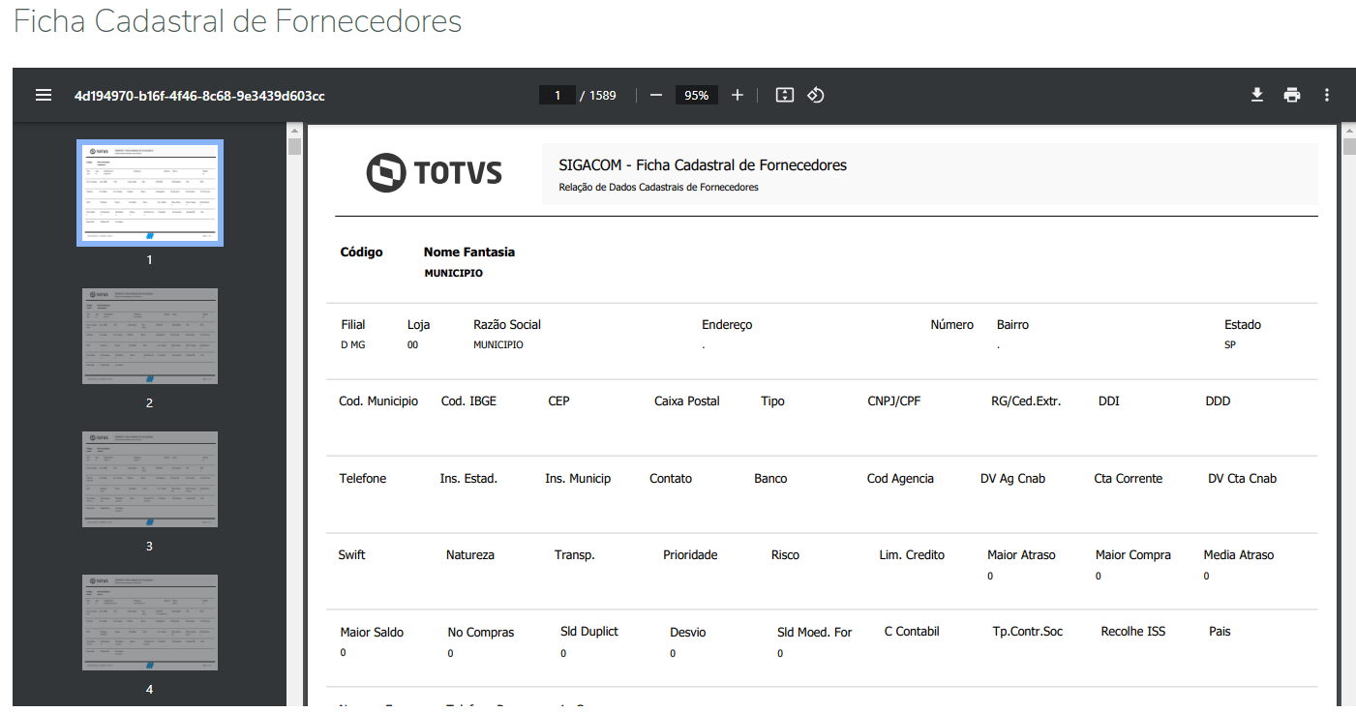Click the document file name title
Viewport: 1356px width, 712px height.
(199, 95)
